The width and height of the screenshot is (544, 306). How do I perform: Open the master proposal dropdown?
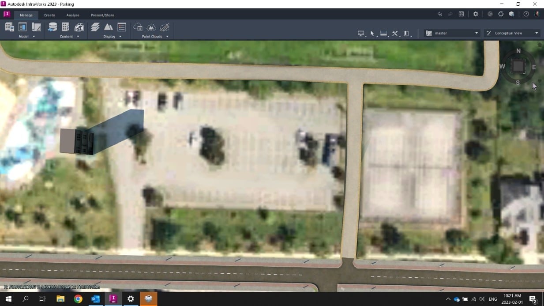tap(476, 33)
